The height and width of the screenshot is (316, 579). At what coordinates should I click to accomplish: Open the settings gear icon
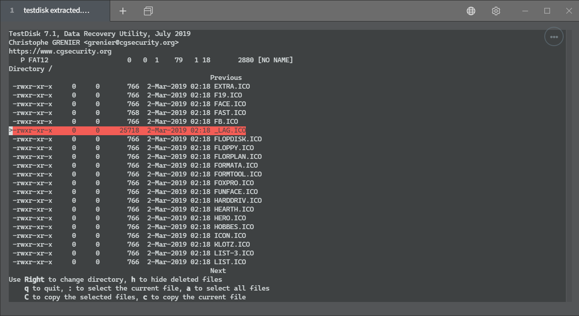click(x=496, y=11)
